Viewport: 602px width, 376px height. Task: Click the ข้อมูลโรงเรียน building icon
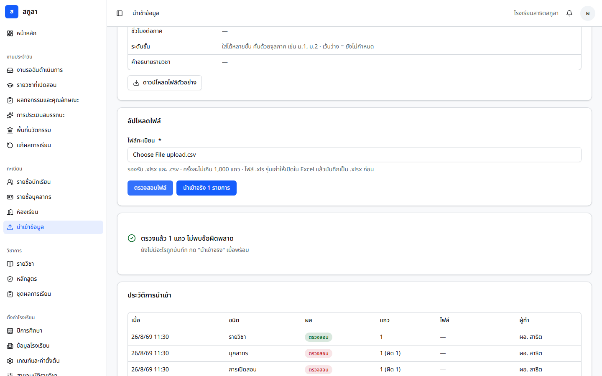[x=10, y=346]
